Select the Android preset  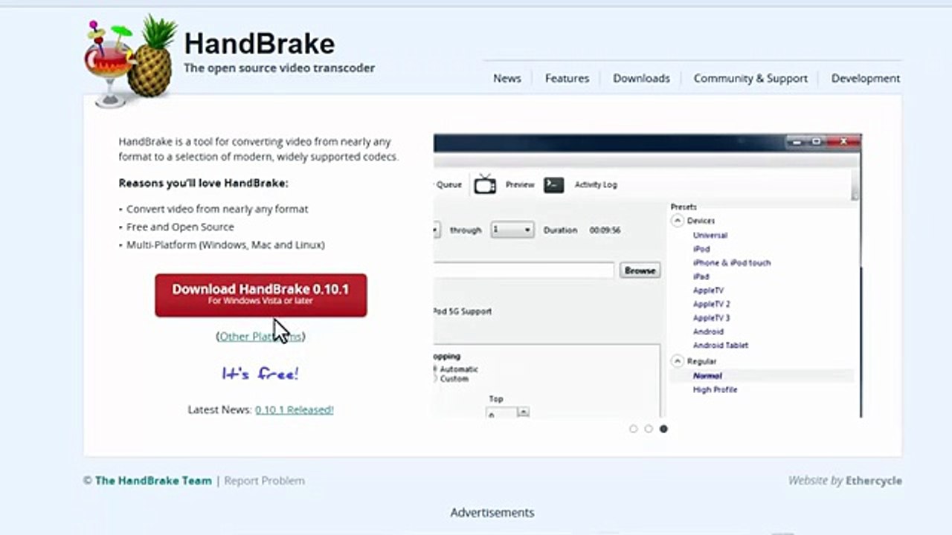708,331
